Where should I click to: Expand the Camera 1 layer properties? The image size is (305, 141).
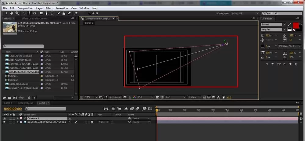(x=18, y=118)
